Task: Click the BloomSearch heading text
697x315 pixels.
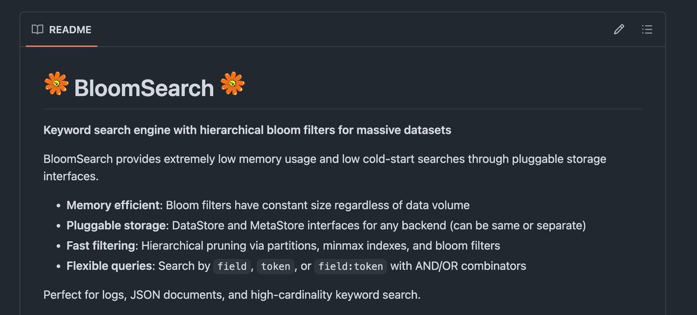Action: [144, 88]
